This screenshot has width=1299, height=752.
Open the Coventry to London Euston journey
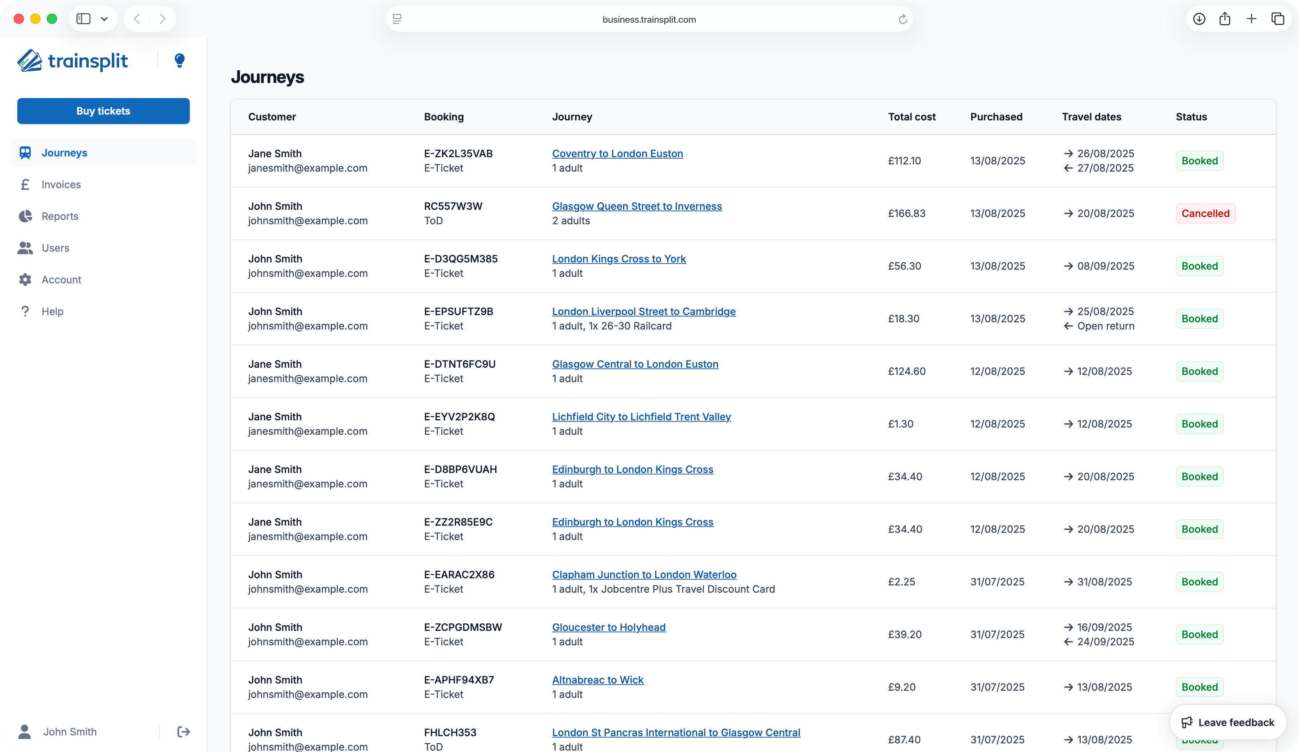[617, 154]
